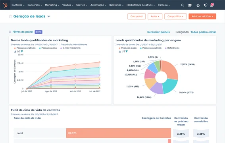The height and width of the screenshot is (143, 225).
Task: Open the Automação menu
Action: 98,5
